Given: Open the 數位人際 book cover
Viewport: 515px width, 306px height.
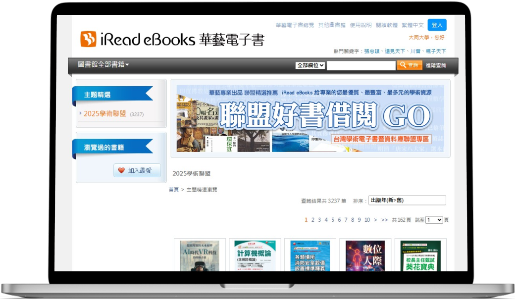Looking at the screenshot, I should point(365,256).
